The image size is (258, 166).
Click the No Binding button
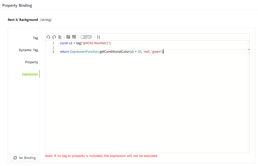click(24, 158)
